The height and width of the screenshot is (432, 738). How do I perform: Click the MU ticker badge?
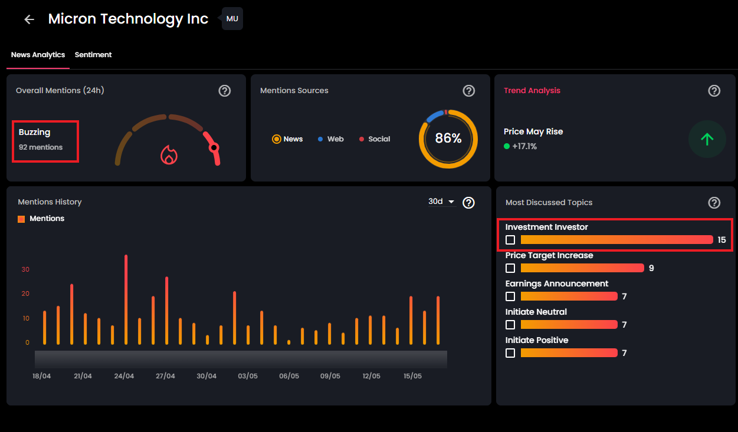coord(232,19)
